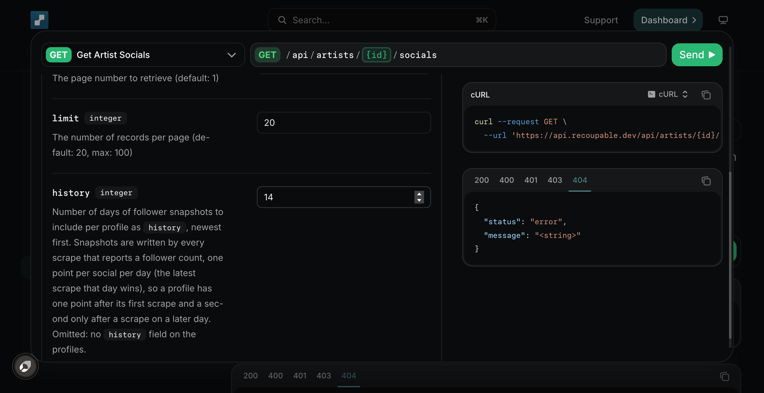The width and height of the screenshot is (764, 393).
Task: Click the limit input showing 20
Action: (344, 123)
